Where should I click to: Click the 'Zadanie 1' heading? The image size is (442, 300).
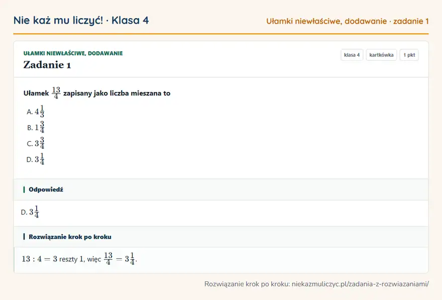pyautogui.click(x=47, y=65)
